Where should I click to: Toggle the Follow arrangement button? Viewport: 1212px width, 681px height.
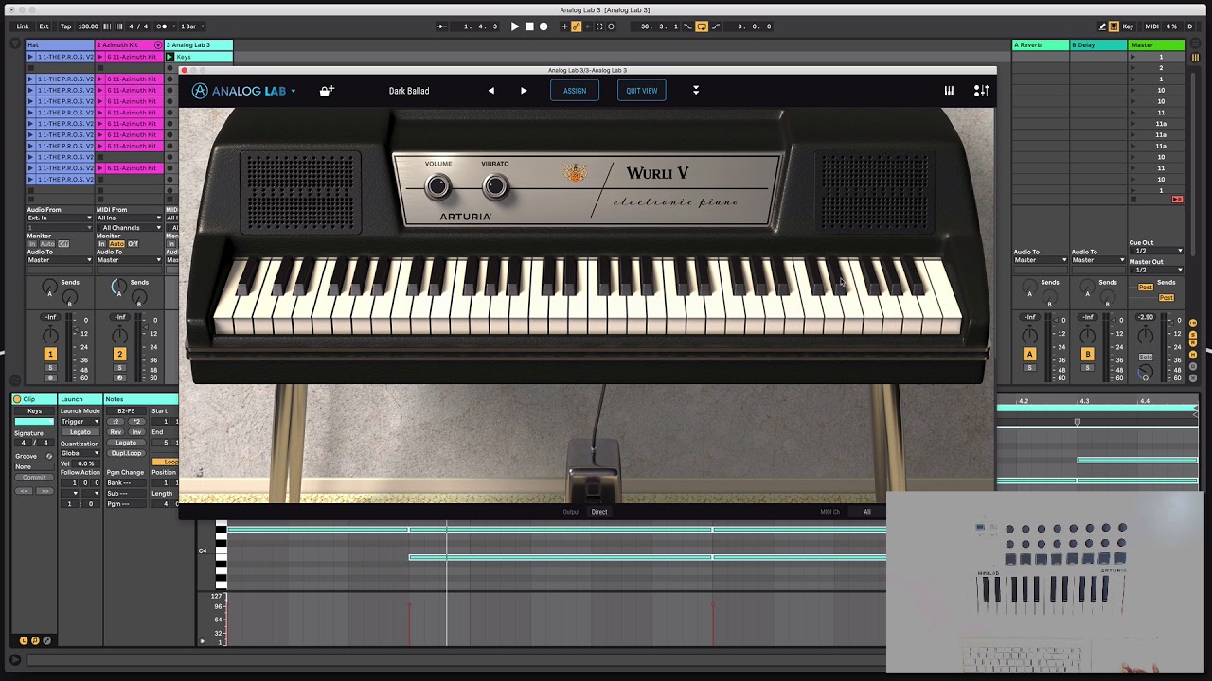(x=441, y=26)
